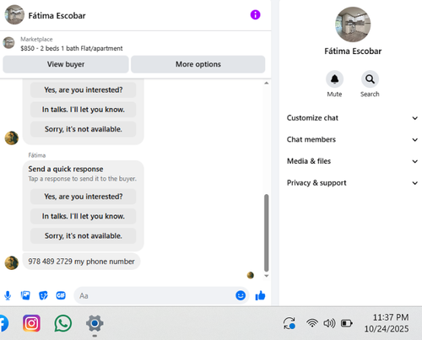This screenshot has height=340, width=422.
Task: Click the chat scrollbar thumb
Action: pyautogui.click(x=266, y=233)
